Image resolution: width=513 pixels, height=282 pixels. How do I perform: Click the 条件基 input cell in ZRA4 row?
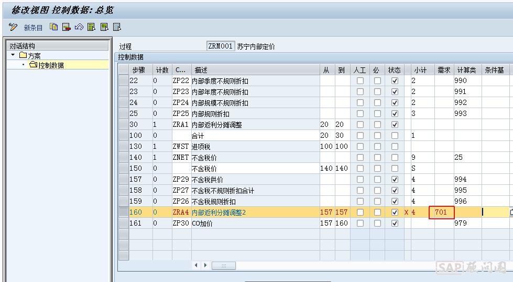495,212
